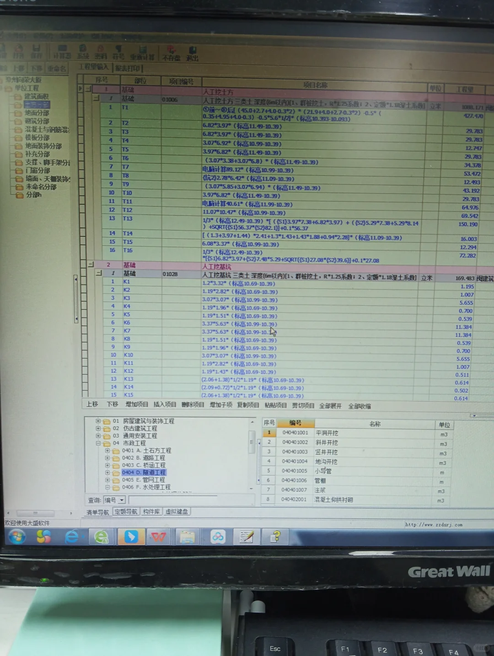This screenshot has width=494, height=656.
Task: Click the 密码 password toolbar icon
Action: (101, 52)
